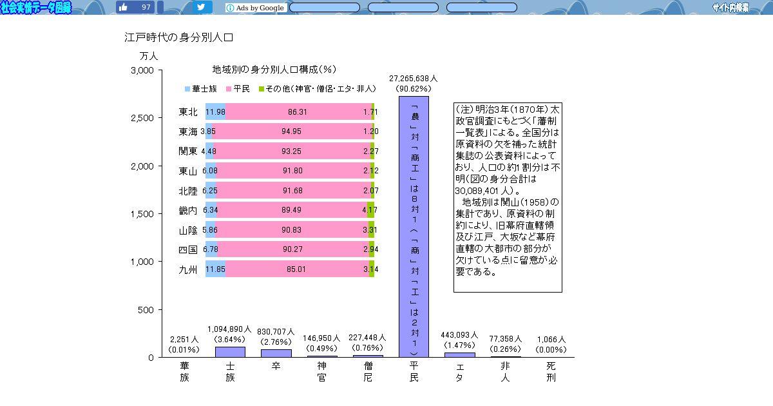
Task: Click the value 90.83 in 山陰 bar
Action: (292, 230)
